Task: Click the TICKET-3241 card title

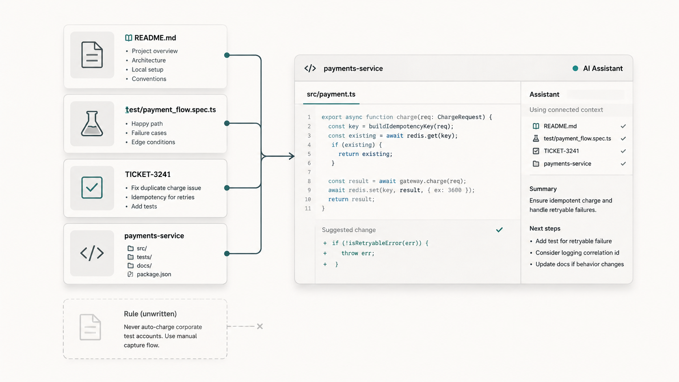Action: (148, 174)
